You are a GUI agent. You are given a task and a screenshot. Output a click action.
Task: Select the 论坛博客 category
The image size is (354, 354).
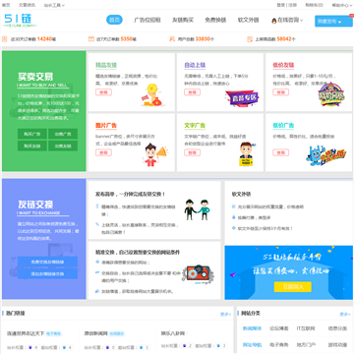(279, 328)
